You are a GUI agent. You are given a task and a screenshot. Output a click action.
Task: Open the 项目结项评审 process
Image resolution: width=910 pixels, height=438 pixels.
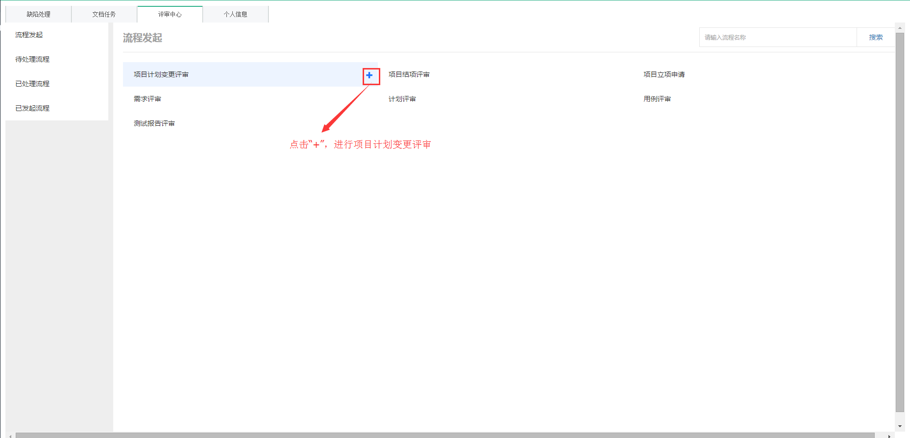409,74
